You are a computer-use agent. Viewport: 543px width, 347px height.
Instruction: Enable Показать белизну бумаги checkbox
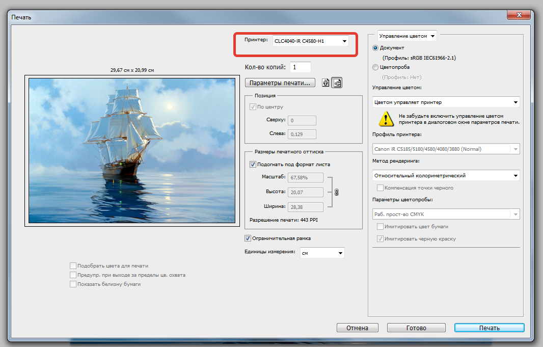[73, 284]
